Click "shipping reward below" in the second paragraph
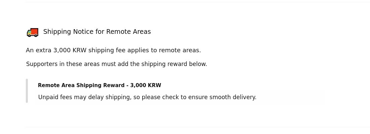The height and width of the screenshot is (134, 370). (174, 64)
